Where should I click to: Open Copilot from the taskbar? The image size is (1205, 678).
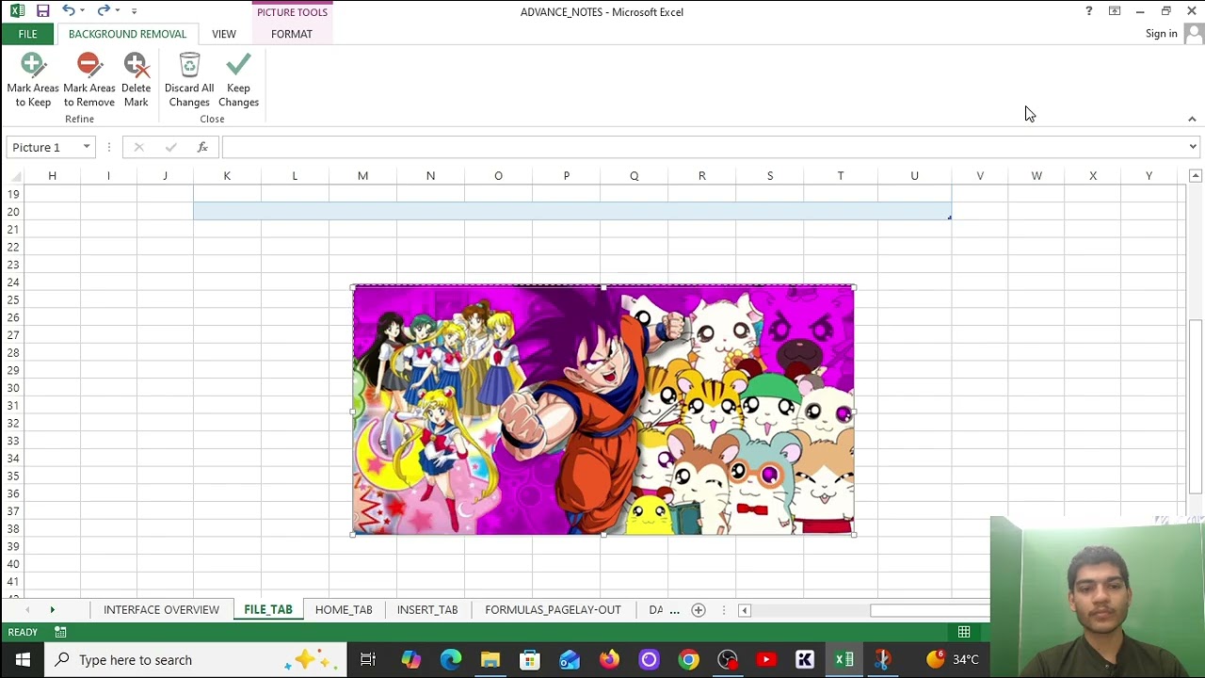coord(410,659)
